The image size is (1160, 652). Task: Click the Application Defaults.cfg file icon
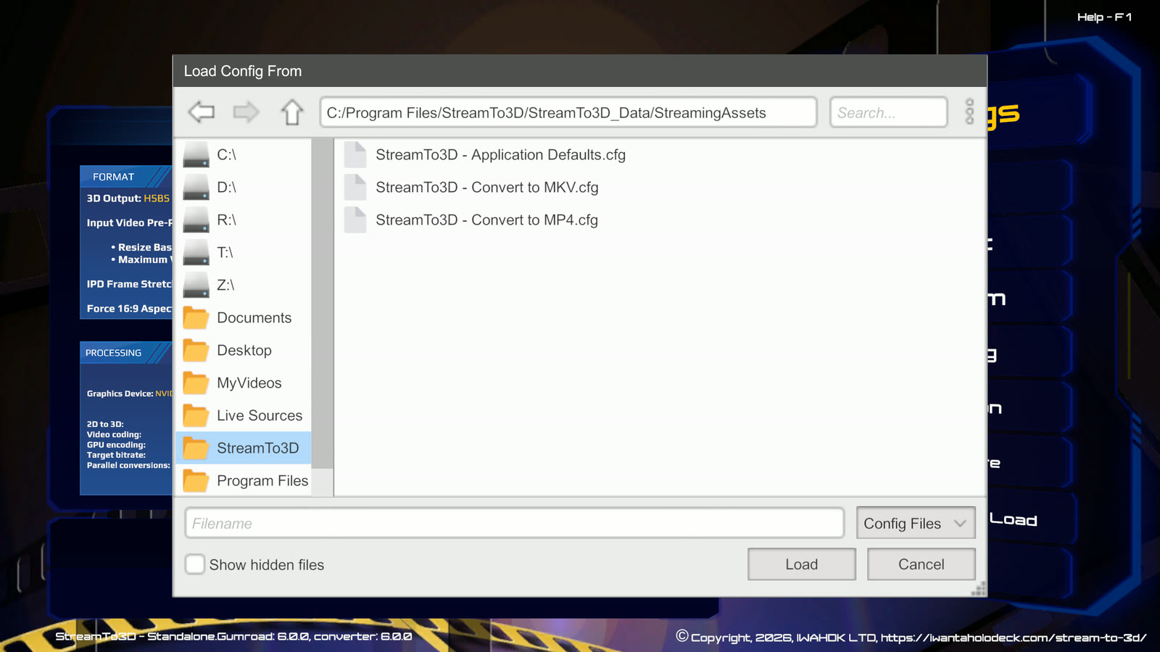pos(355,154)
